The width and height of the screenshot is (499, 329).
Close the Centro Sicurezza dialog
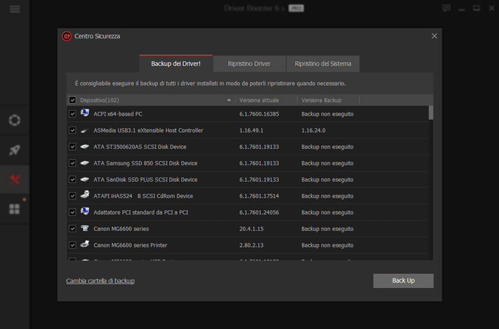[x=434, y=36]
